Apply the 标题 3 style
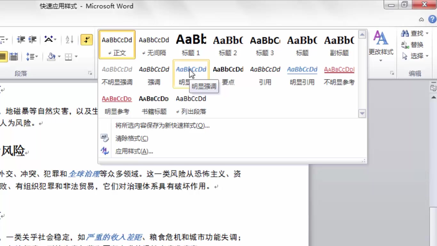This screenshot has height=246, width=437. coord(265,45)
